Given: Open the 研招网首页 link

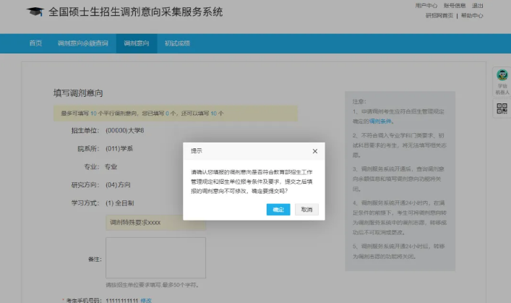Looking at the screenshot, I should (439, 15).
